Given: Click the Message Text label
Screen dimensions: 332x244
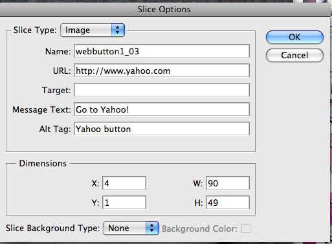Looking at the screenshot, I should pos(41,109).
